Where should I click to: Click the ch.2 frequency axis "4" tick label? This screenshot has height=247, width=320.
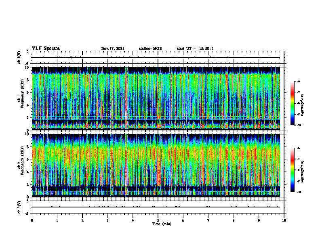coord(28,172)
